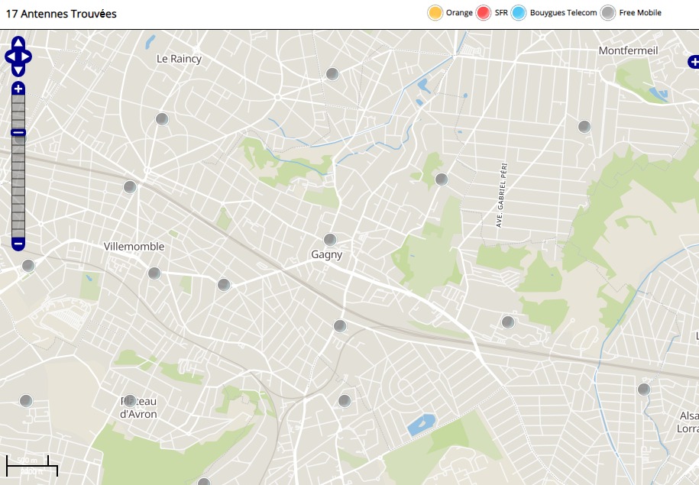Select antenna marker on Plateau d'Avron label
Screen dimensions: 699x485
(130, 401)
